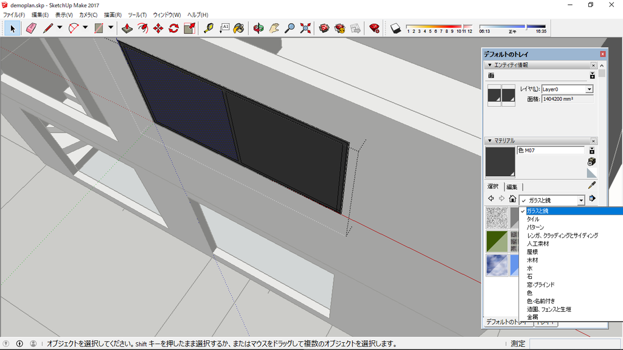Open the 表示(V) menu
Screen dimensions: 623x350
click(x=63, y=15)
